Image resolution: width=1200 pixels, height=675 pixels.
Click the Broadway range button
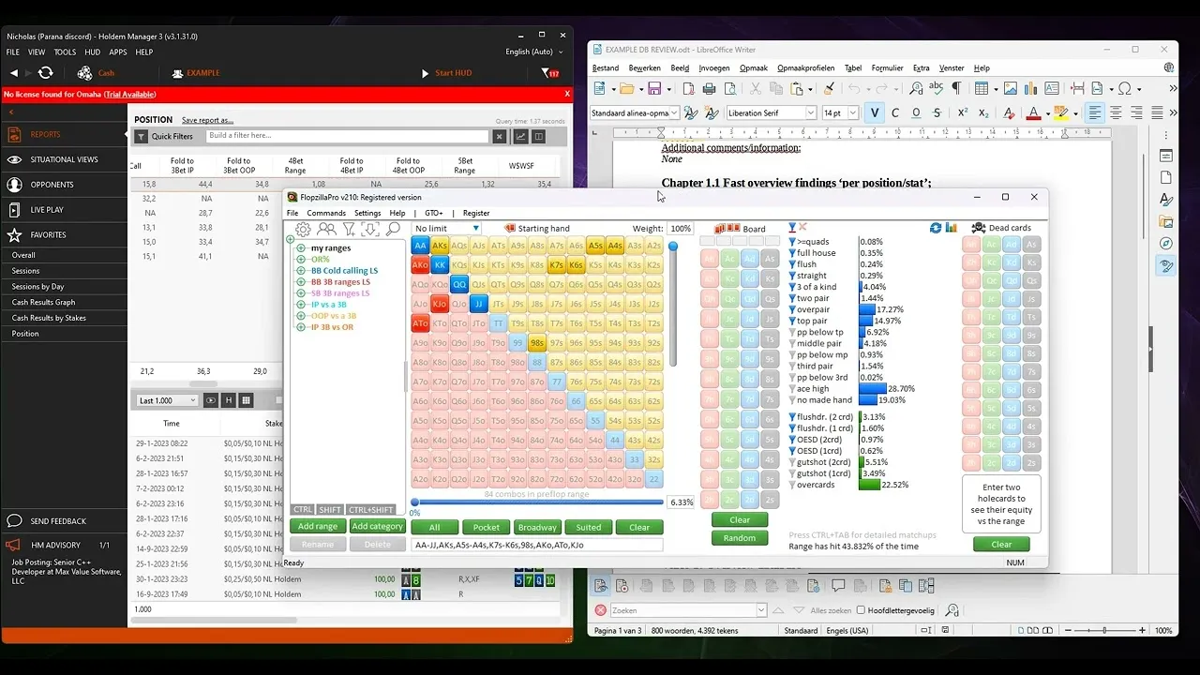[537, 527]
